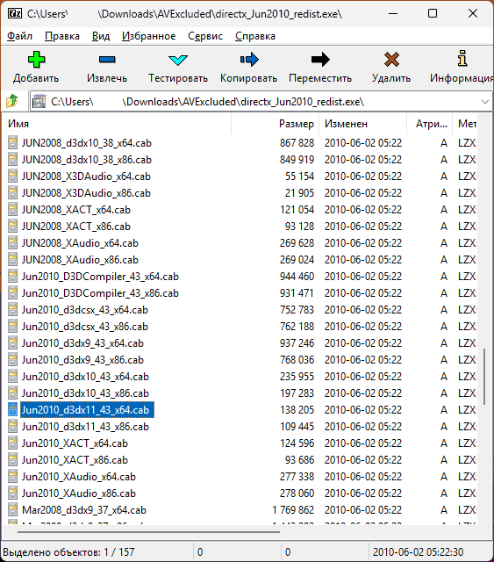The width and height of the screenshot is (494, 562).
Task: Click the file icon of Jun2010_XACT_x86.cab
Action: (12, 460)
